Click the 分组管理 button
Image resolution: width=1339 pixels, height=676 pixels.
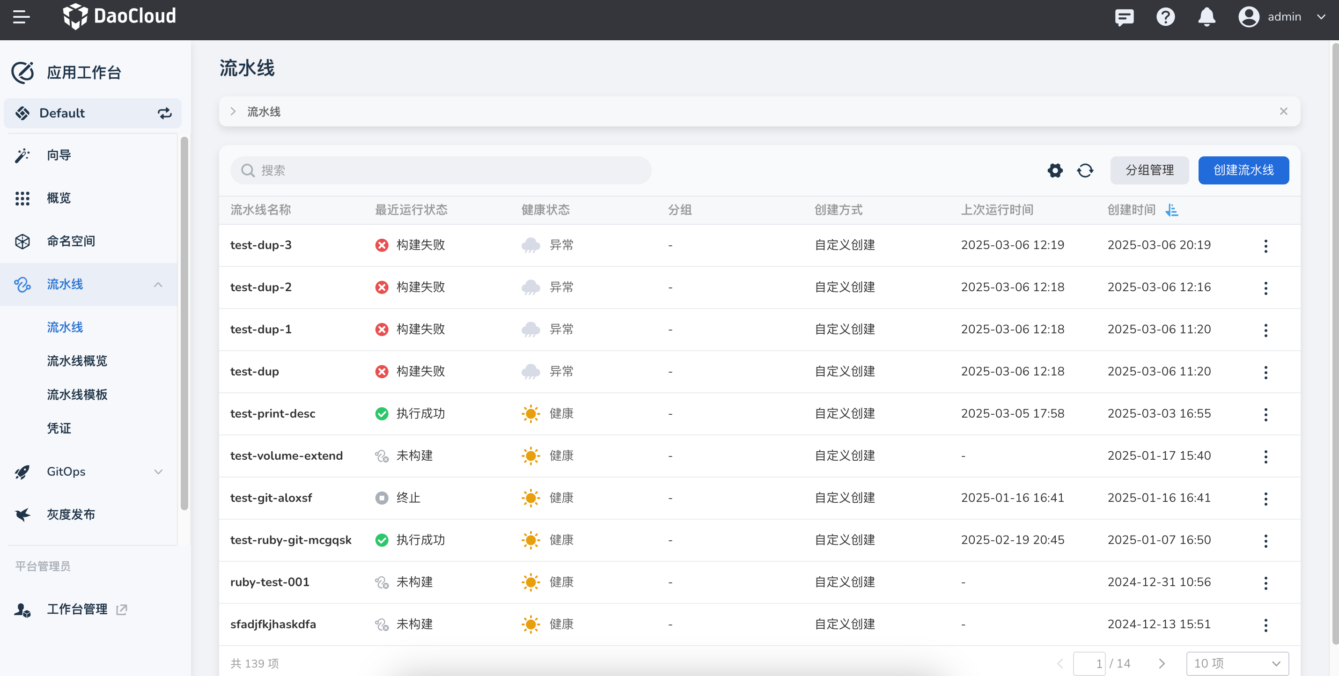coord(1149,170)
